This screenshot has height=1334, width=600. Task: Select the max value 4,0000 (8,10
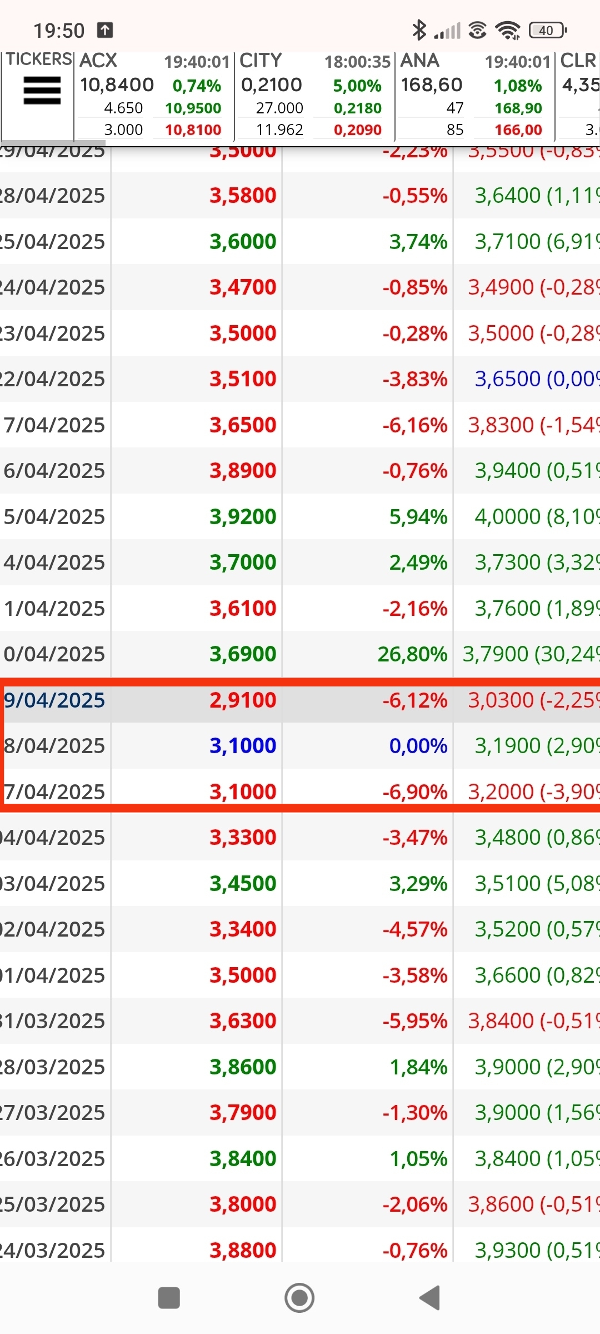[x=537, y=516]
